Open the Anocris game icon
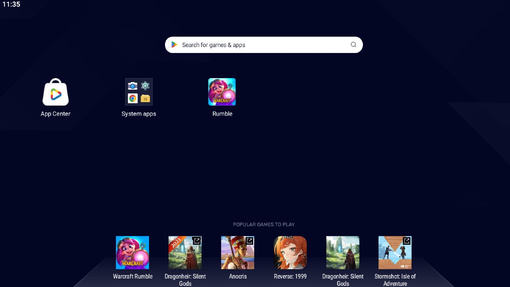 pyautogui.click(x=237, y=252)
